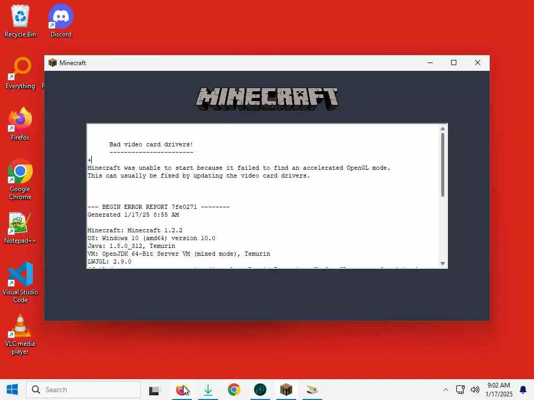Image resolution: width=534 pixels, height=400 pixels.
Task: Launch the Discord desktop shortcut
Action: [x=60, y=21]
